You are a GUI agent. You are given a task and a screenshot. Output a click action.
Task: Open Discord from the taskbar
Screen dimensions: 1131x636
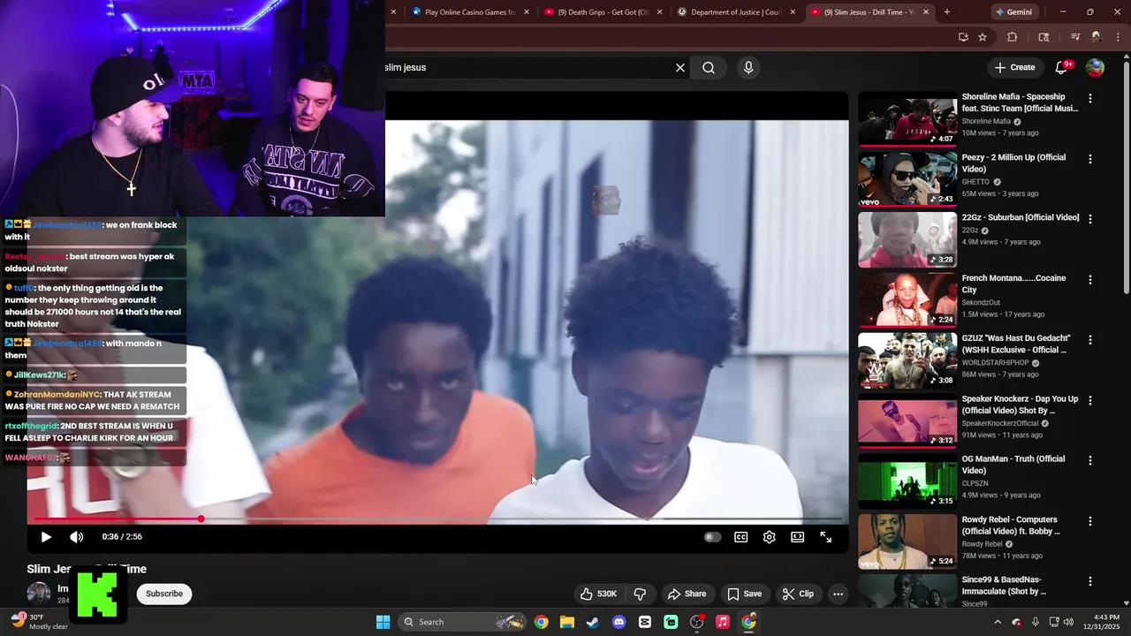point(619,622)
